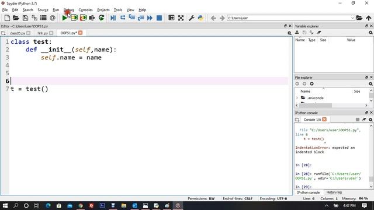
Task: Open File explorer options gear icon
Action: (370, 84)
